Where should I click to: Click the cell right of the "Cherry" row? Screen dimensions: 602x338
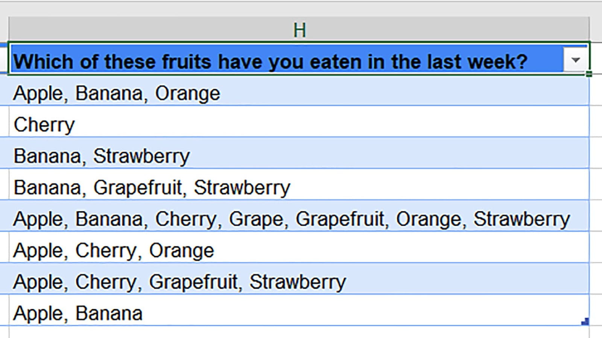click(x=596, y=125)
